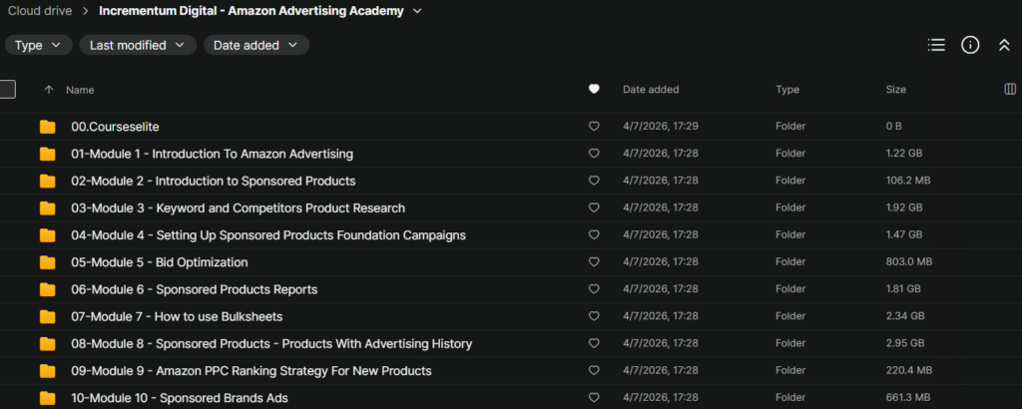
Task: Favourite 08-Module 8 Advertising History folder
Action: [594, 343]
